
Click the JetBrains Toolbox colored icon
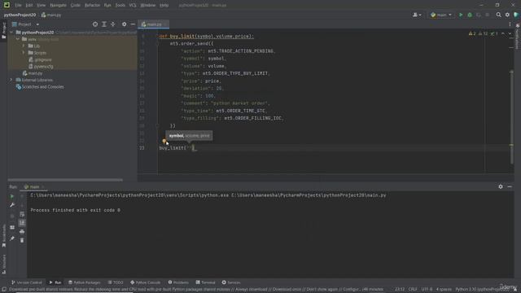(516, 15)
